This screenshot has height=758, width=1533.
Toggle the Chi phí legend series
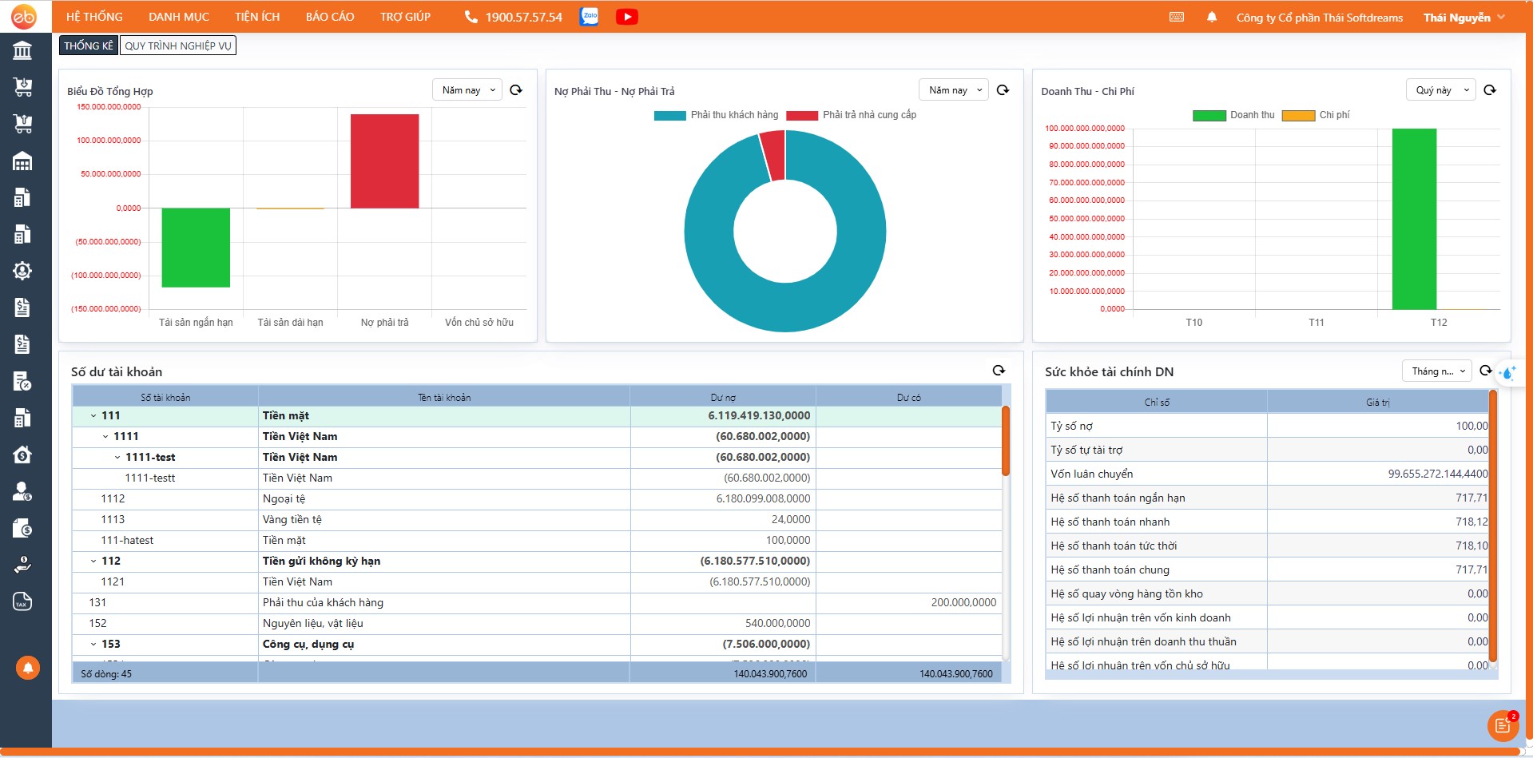[x=1333, y=115]
